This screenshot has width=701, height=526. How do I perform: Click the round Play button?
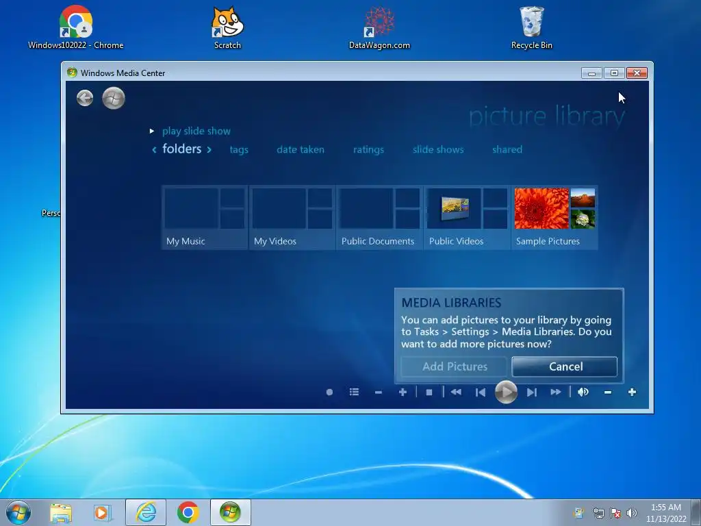506,392
